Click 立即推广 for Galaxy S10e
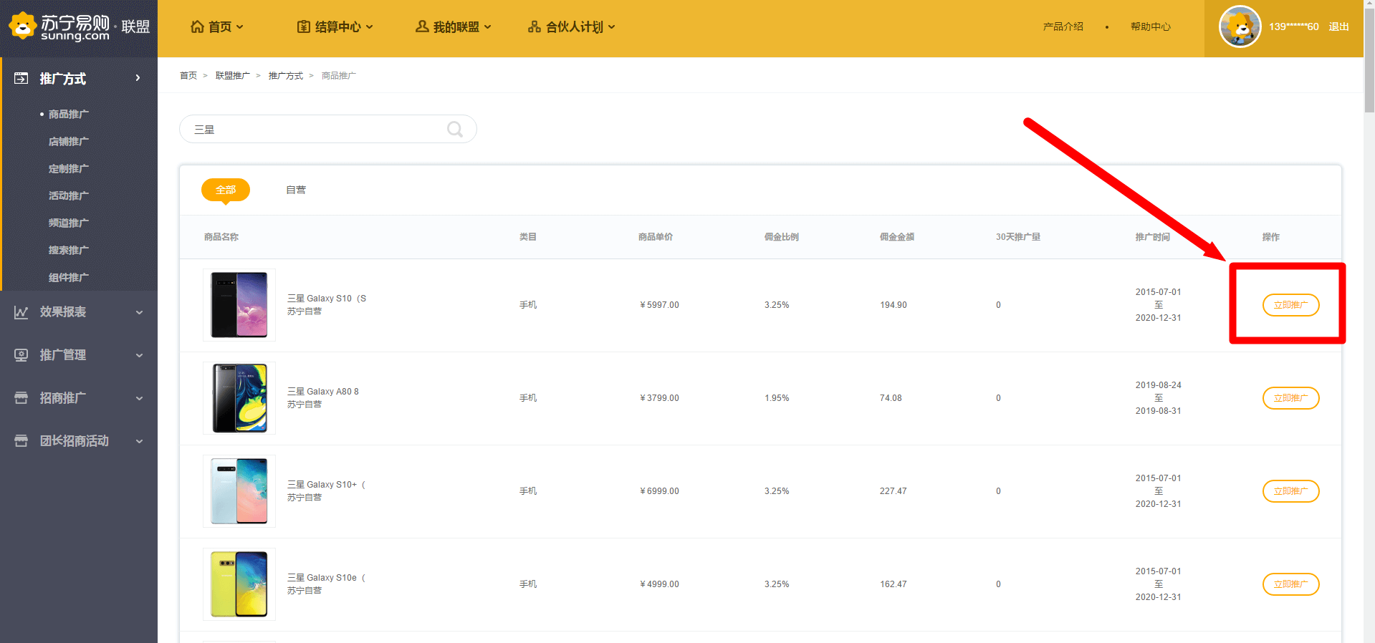The height and width of the screenshot is (643, 1375). click(1290, 584)
